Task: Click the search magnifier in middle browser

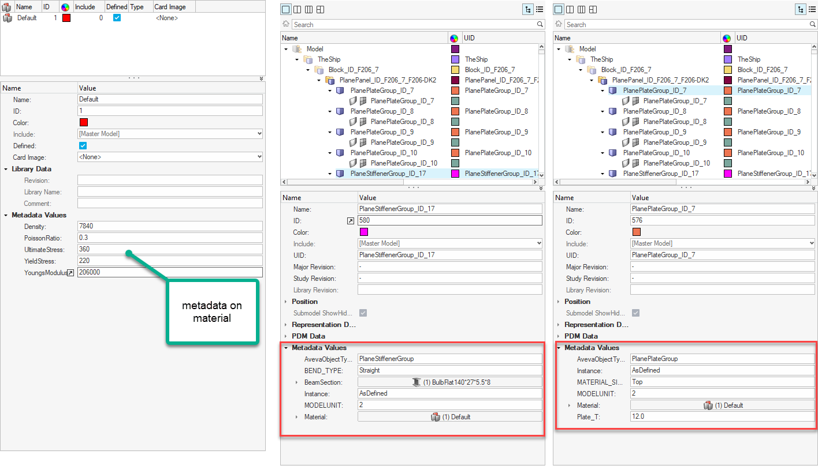Action: (x=540, y=24)
